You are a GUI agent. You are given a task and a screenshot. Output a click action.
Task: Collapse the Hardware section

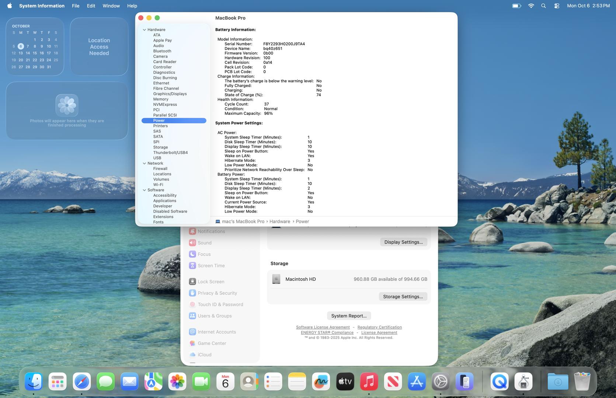(145, 30)
